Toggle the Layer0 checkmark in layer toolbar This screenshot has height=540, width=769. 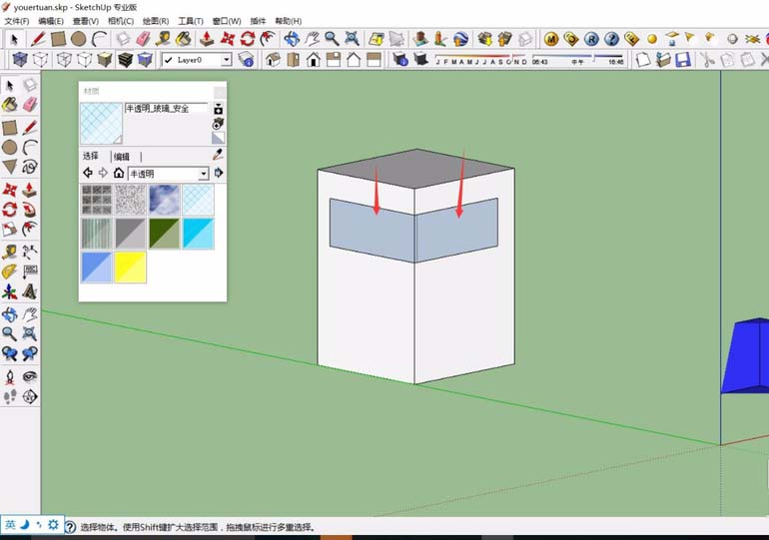[169, 60]
